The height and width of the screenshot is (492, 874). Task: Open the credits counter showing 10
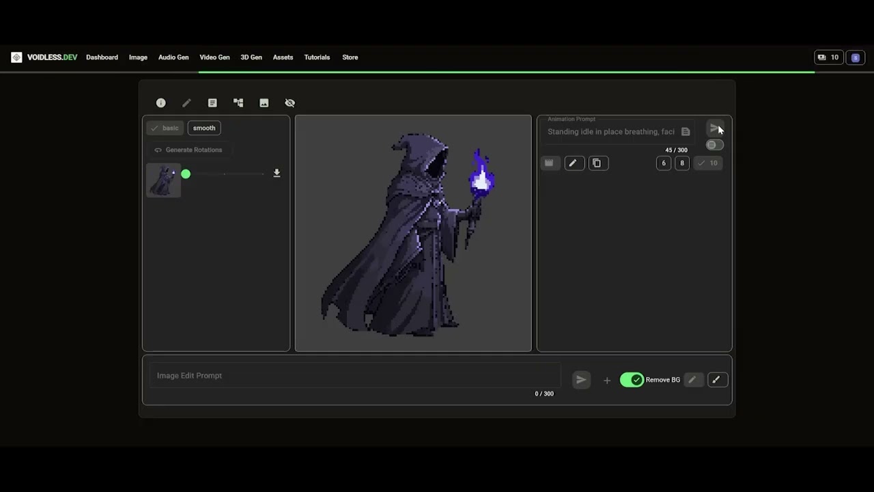829,57
